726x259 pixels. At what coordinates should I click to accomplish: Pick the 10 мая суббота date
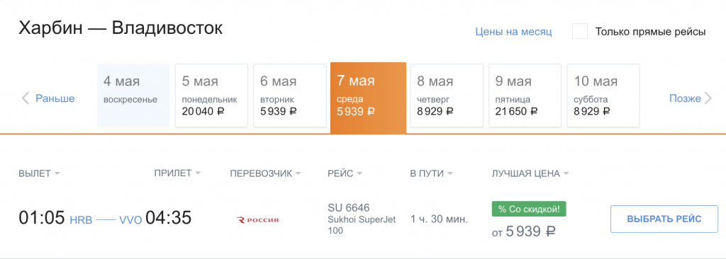click(x=603, y=96)
